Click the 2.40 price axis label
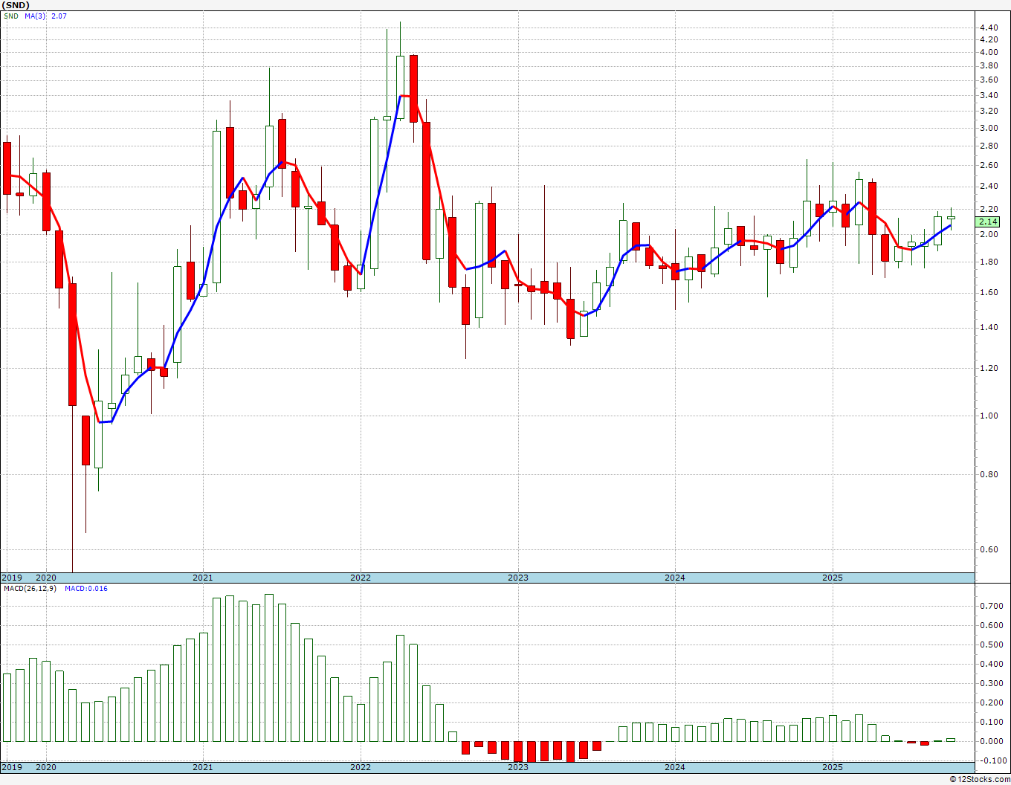The image size is (1011, 785). point(989,186)
